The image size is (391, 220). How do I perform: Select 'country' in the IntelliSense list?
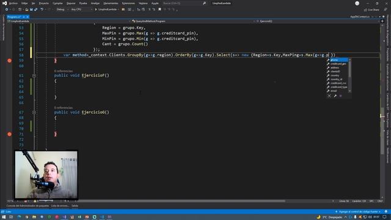pyautogui.click(x=337, y=75)
